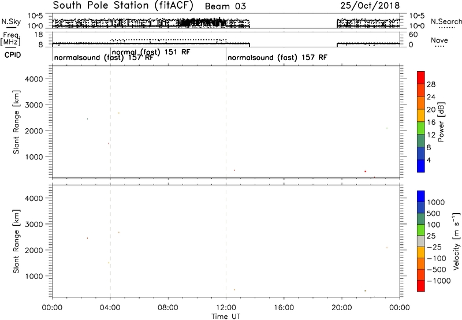Image resolution: width=462 pixels, height=320 pixels.
Task: Pick the yellow Velocity segment between -25 and -100
Action: (421, 252)
